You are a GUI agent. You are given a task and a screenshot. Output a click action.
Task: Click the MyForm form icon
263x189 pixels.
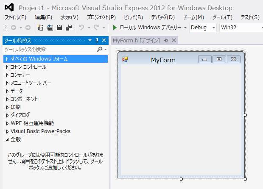point(125,59)
